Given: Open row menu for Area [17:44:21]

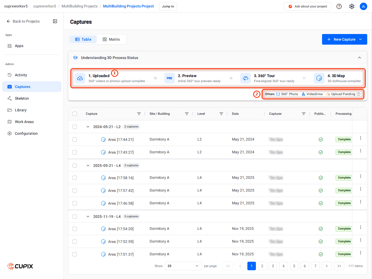Looking at the screenshot, I should click(361, 138).
